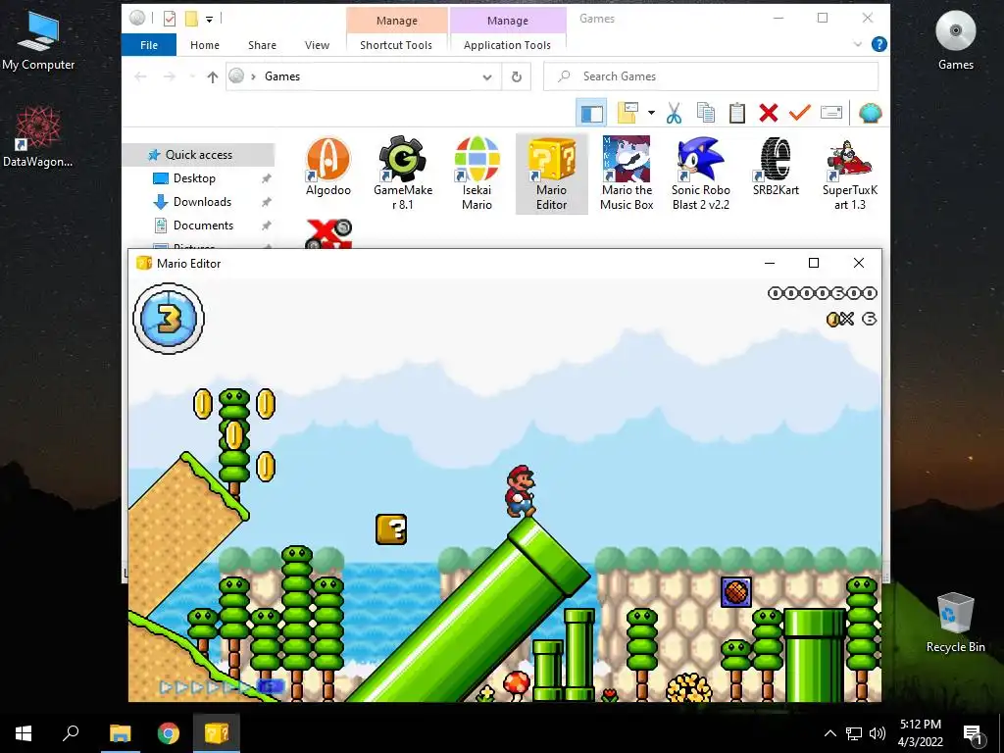Open the address bar history dropdown
The height and width of the screenshot is (753, 1004).
(486, 76)
